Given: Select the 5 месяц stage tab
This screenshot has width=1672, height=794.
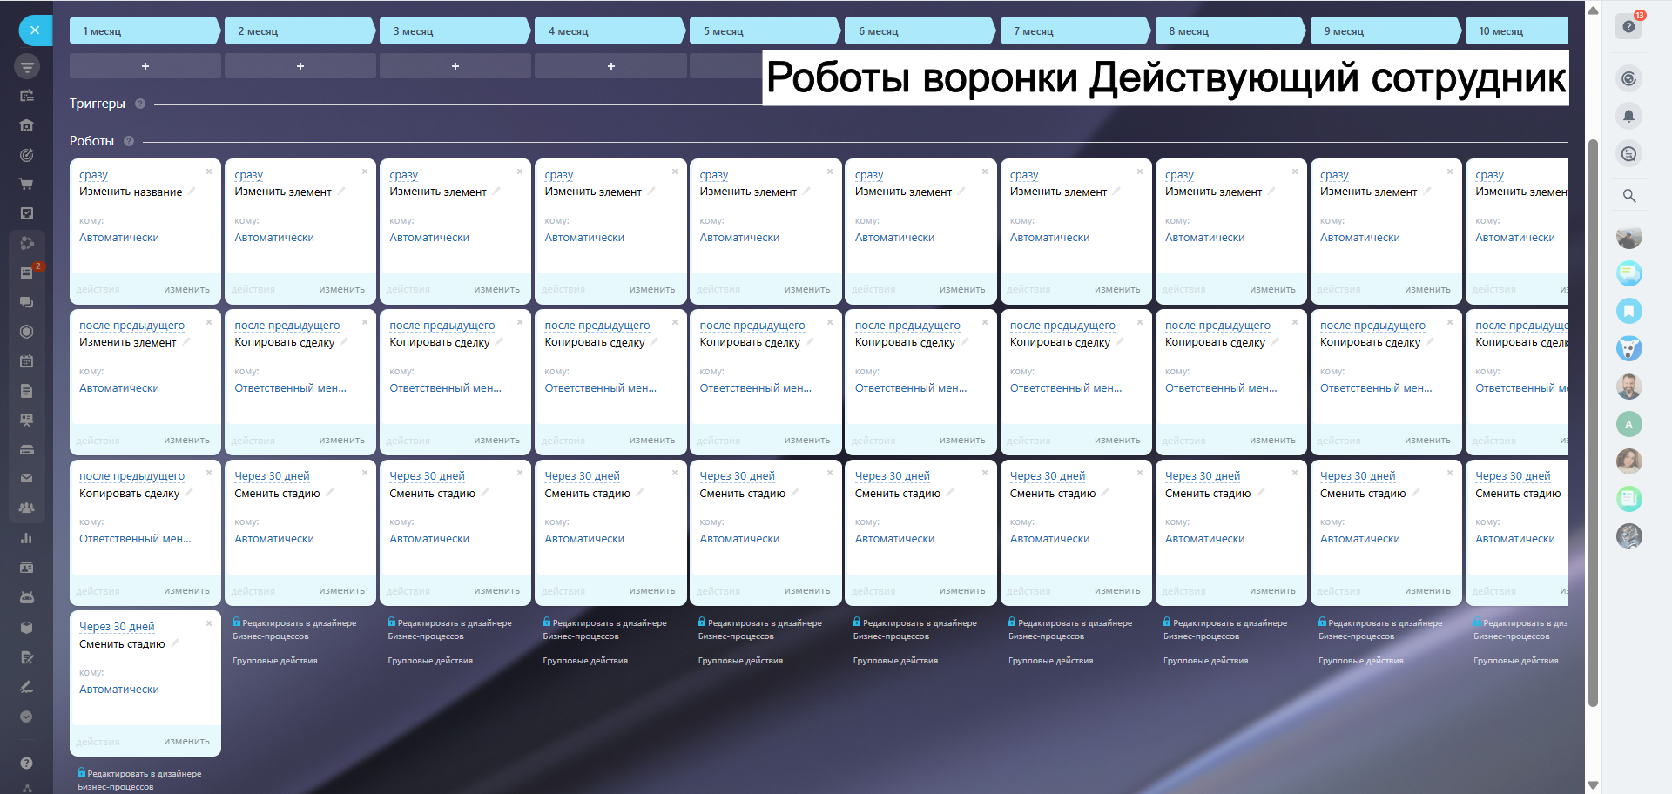Looking at the screenshot, I should point(765,30).
